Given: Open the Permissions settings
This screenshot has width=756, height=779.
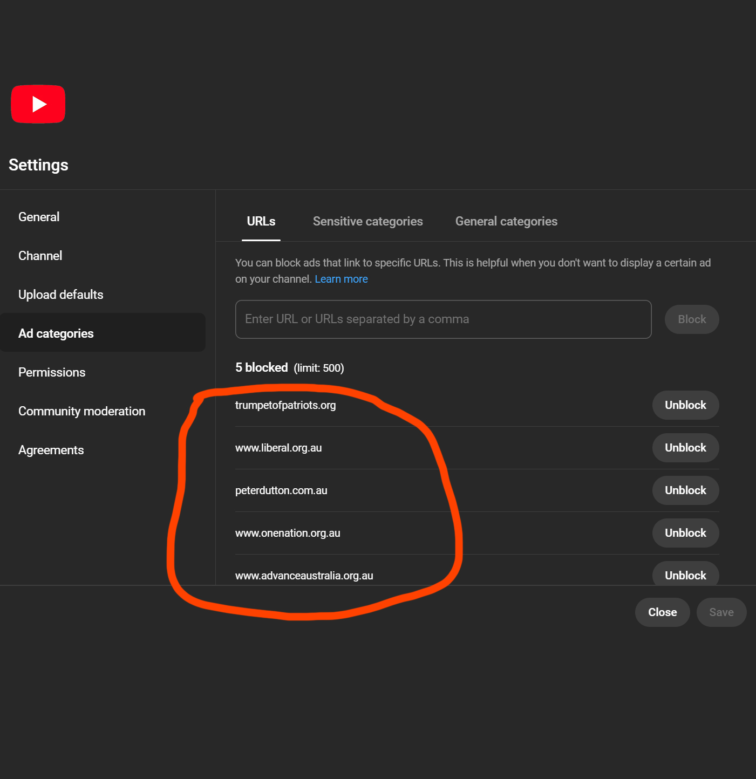Looking at the screenshot, I should pos(52,372).
